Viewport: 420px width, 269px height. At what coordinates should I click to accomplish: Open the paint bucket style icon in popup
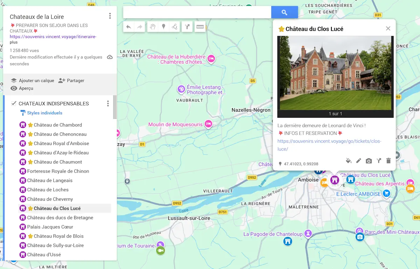[x=349, y=161]
